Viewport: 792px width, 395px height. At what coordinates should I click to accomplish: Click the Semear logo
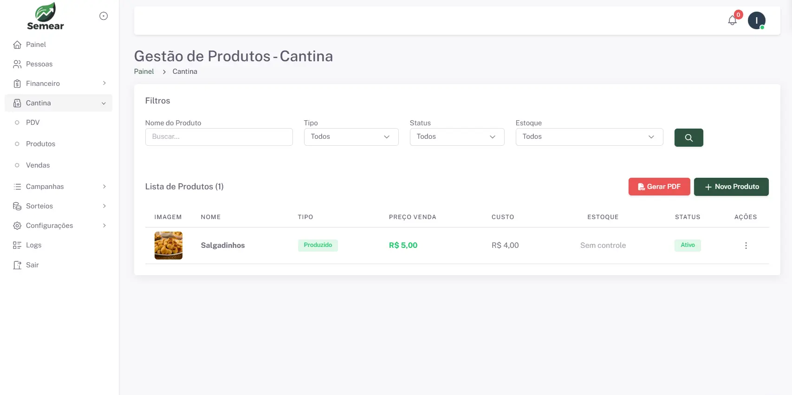(x=45, y=17)
